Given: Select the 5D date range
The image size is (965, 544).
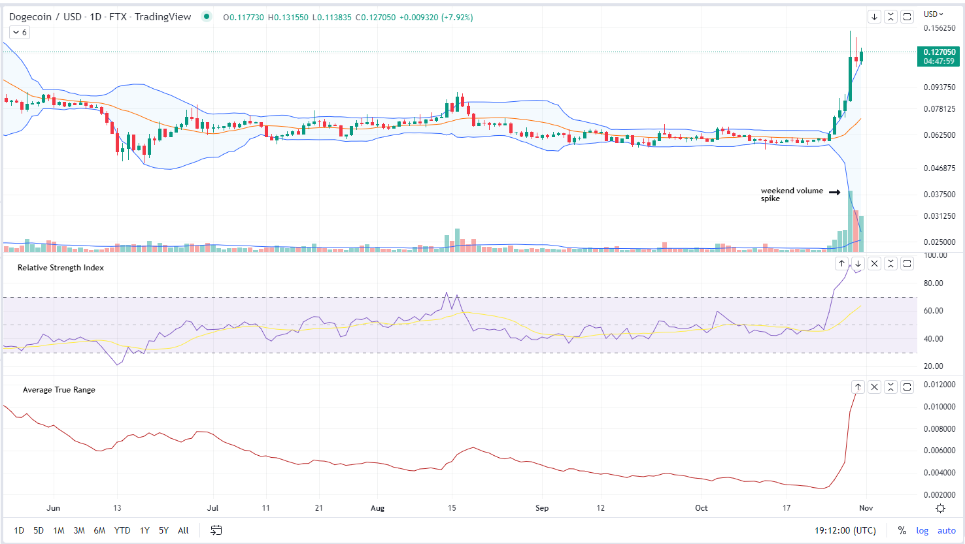Looking at the screenshot, I should pyautogui.click(x=39, y=530).
